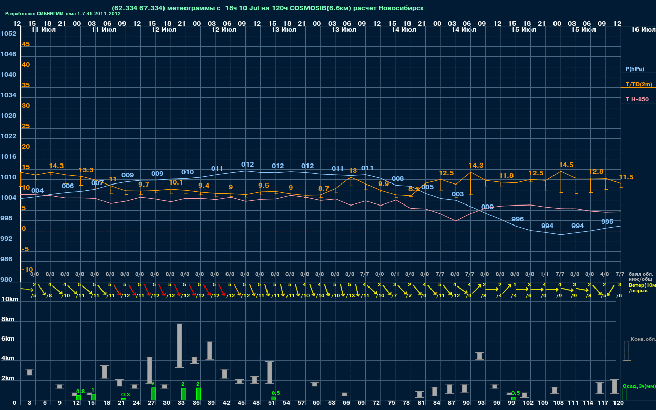Click the 9.9 temperature value
656x410 pixels.
384,183
